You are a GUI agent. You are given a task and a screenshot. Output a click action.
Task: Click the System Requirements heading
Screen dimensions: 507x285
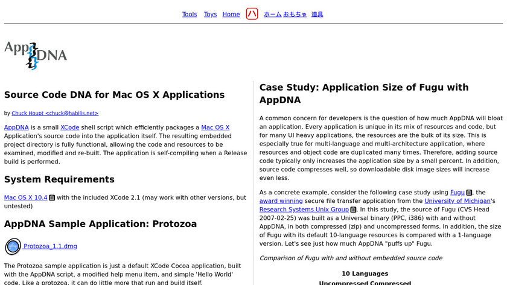point(59,179)
